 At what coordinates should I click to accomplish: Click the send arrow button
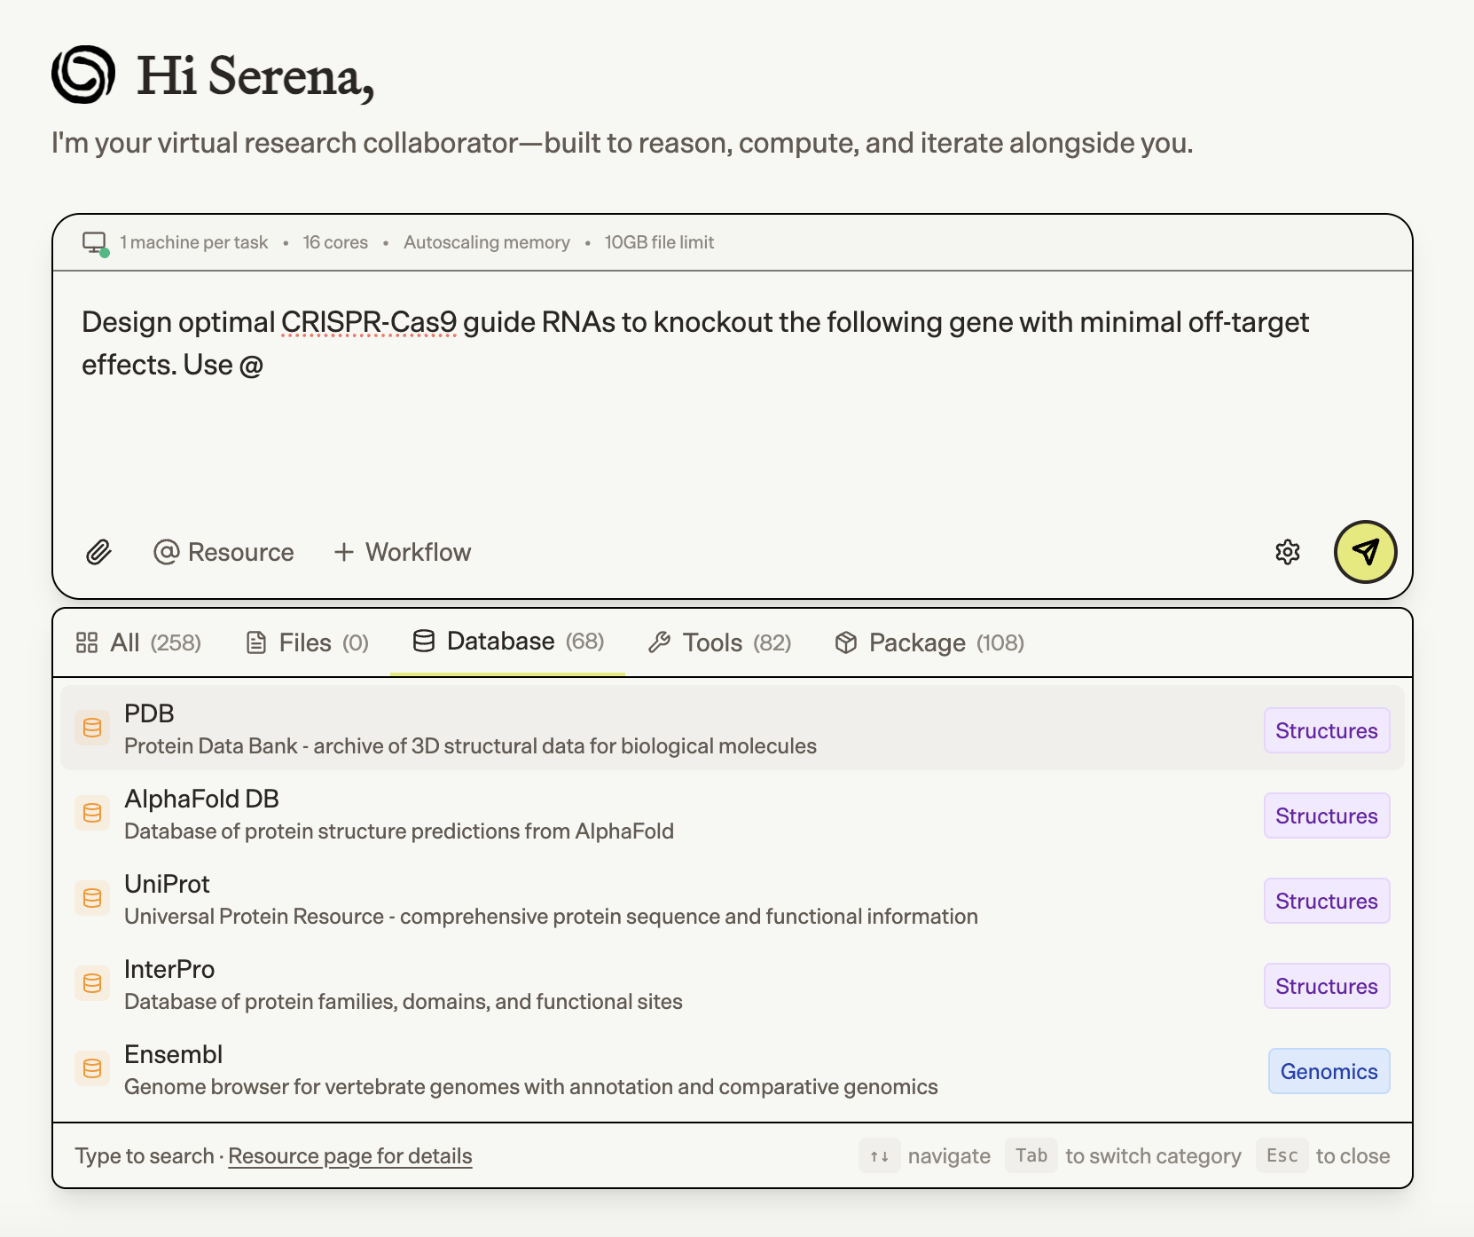1366,552
